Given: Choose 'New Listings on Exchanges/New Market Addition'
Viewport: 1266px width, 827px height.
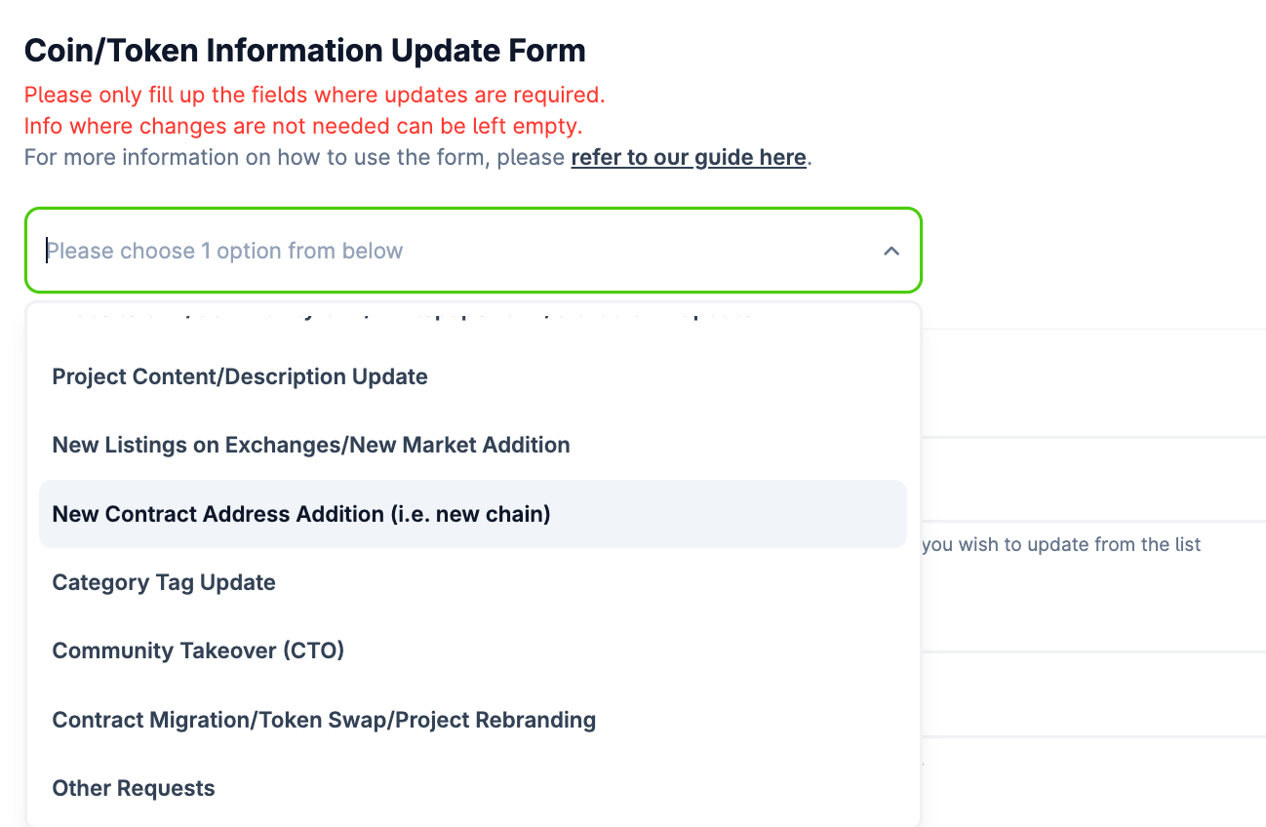Looking at the screenshot, I should (x=310, y=445).
